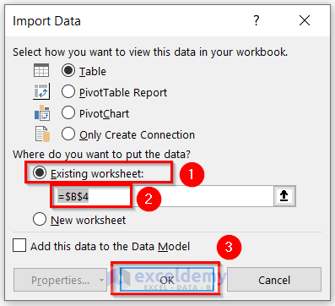This screenshot has height=306, width=335.
Task: Click the collapse dialog range selector arrow
Action: [284, 196]
